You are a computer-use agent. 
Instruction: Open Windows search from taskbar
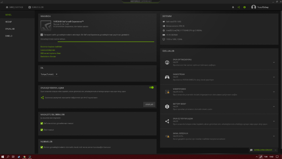point(8,157)
